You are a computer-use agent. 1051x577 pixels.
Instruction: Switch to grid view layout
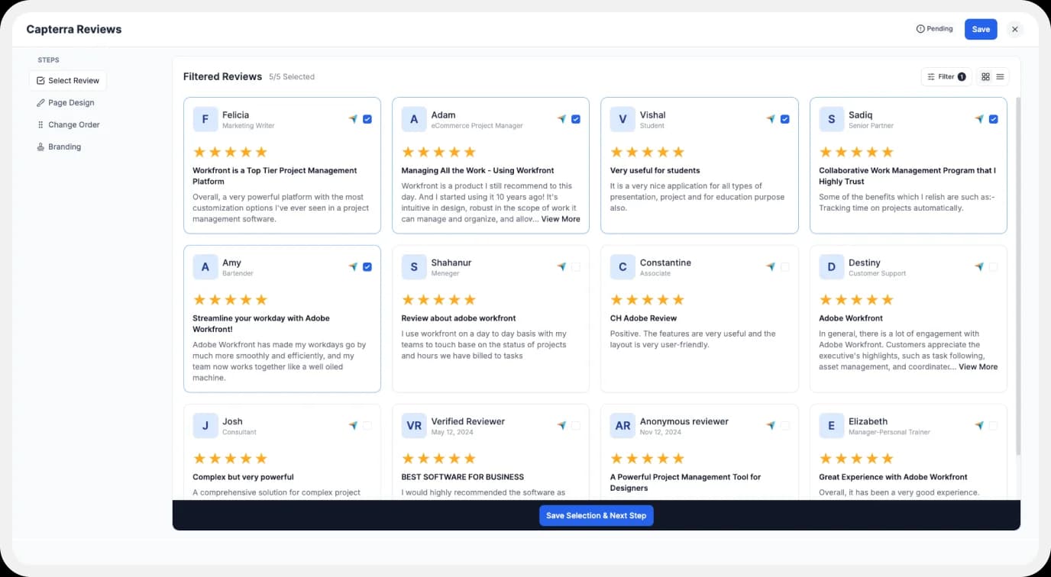(985, 76)
